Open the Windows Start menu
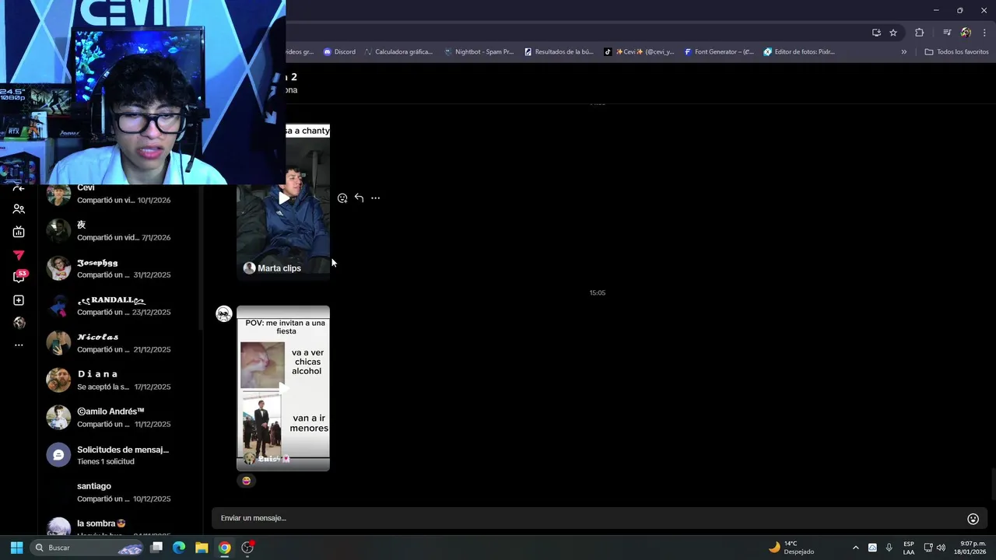Image resolution: width=996 pixels, height=560 pixels. (x=16, y=548)
